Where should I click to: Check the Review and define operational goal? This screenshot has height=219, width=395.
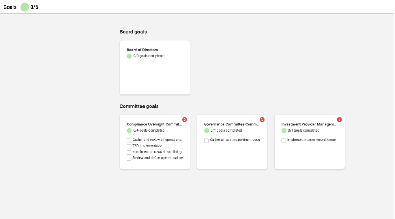coord(129,158)
